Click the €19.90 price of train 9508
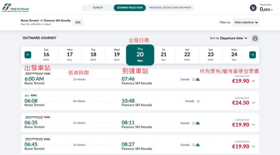 (241, 81)
